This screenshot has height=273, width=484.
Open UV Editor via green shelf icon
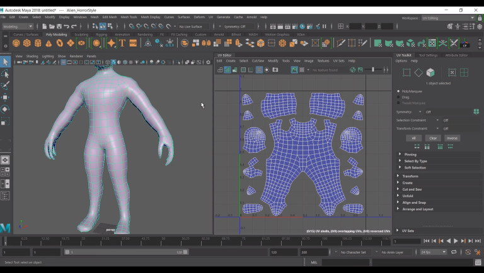pyautogui.click(x=432, y=43)
